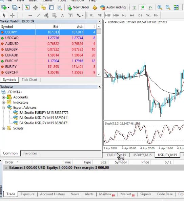The width and height of the screenshot is (184, 201).
Task: Open a new chart window icon
Action: pyautogui.click(x=4, y=7)
